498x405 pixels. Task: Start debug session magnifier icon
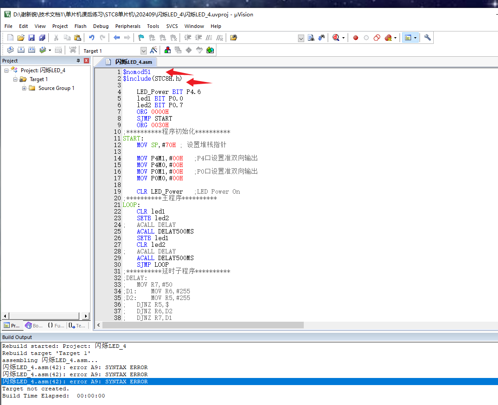(336, 38)
